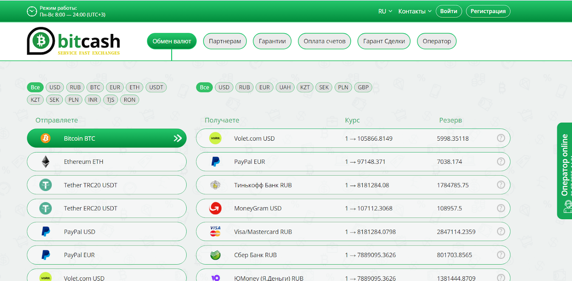Open the Оплата счетов tab
The width and height of the screenshot is (572, 281).
click(x=325, y=41)
